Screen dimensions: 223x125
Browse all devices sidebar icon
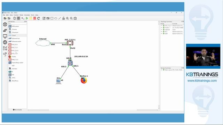(x=5, y=48)
